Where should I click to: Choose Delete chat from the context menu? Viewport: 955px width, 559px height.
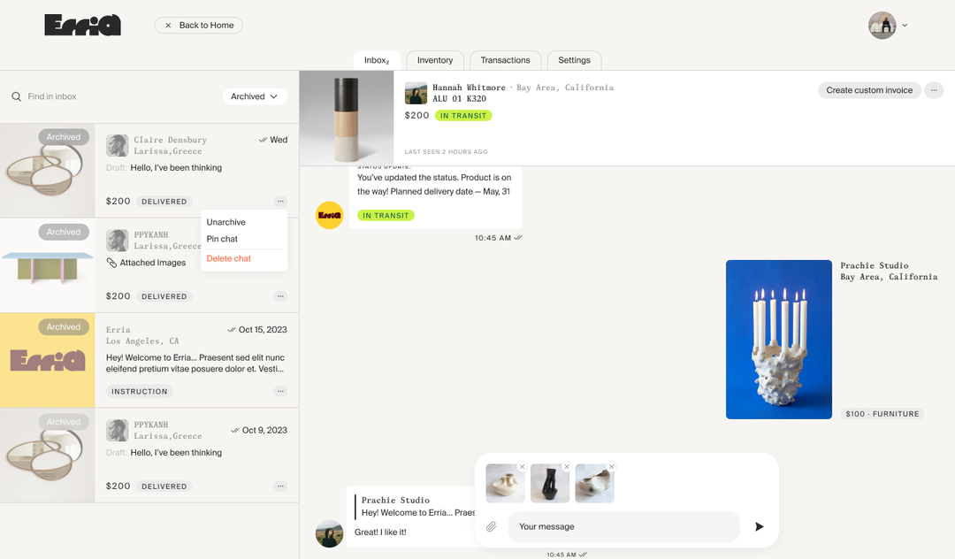[229, 258]
